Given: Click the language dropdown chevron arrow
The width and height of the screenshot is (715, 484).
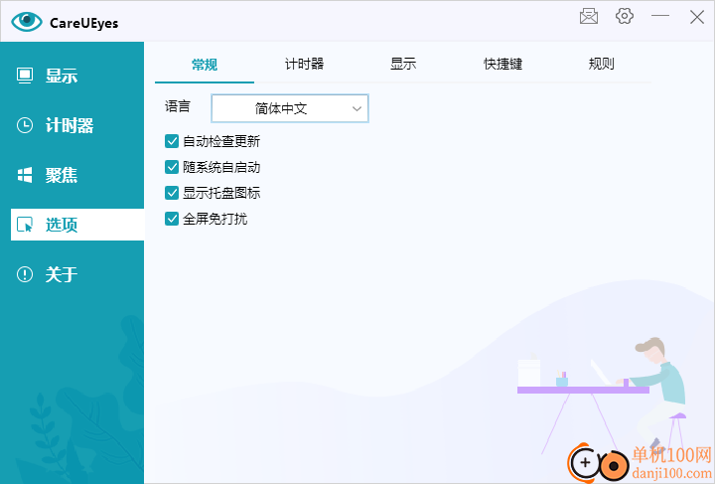Looking at the screenshot, I should (x=357, y=108).
